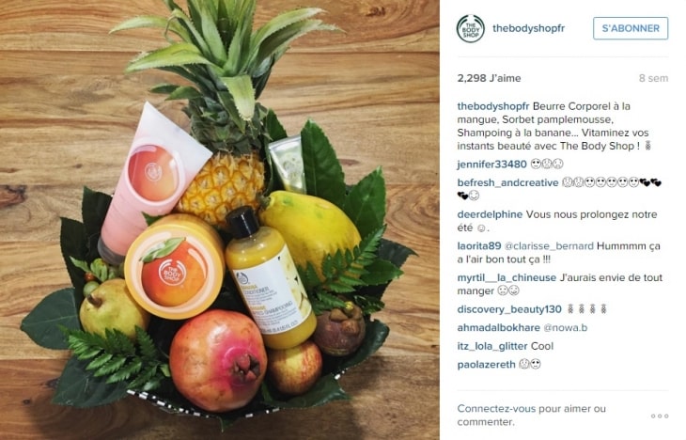
Task: Click the fruit basket post photo
Action: [x=220, y=220]
